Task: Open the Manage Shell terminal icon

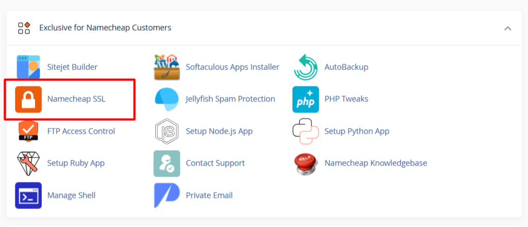Action: pos(28,196)
